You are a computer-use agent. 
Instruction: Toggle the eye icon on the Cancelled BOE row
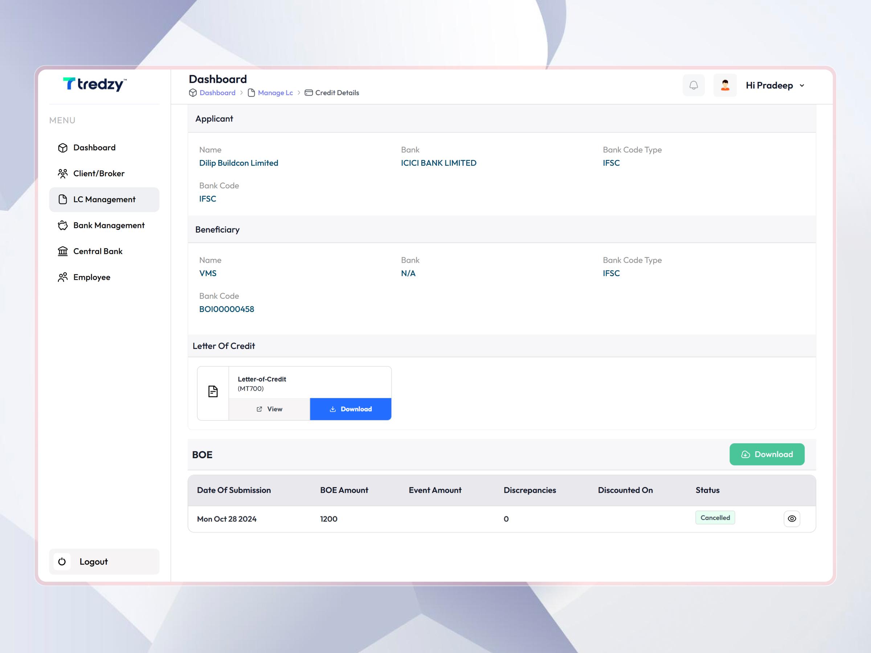[x=792, y=518]
